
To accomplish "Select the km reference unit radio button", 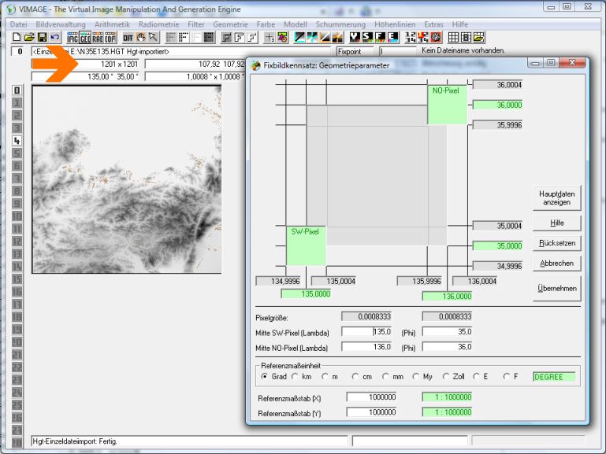I will pyautogui.click(x=292, y=376).
